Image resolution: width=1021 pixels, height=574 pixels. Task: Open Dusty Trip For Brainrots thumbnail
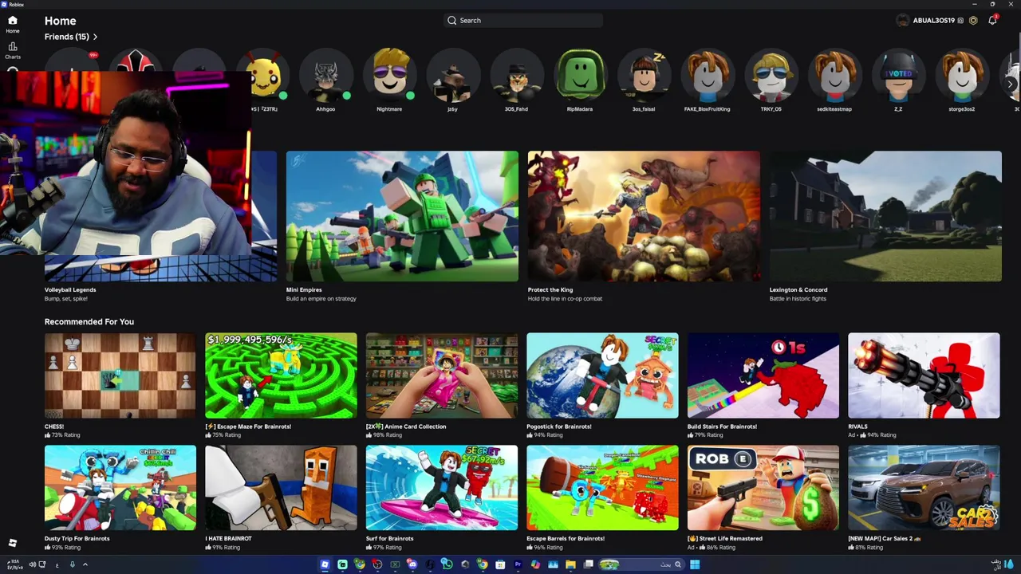tap(120, 488)
